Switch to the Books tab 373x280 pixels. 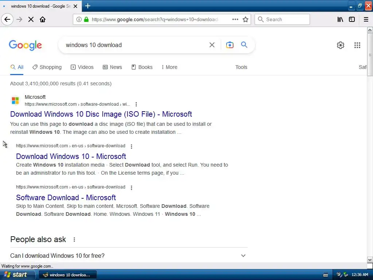tap(142, 67)
